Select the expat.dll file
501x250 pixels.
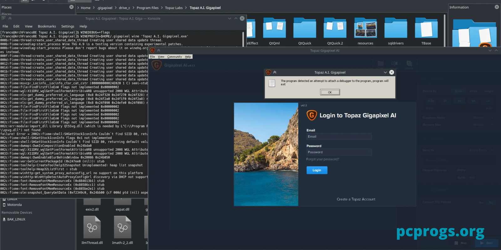click(x=122, y=209)
